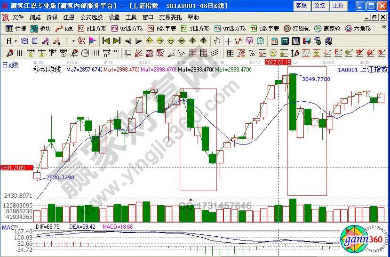Click the calendar date icon
390x257 pixels.
[x=274, y=41]
